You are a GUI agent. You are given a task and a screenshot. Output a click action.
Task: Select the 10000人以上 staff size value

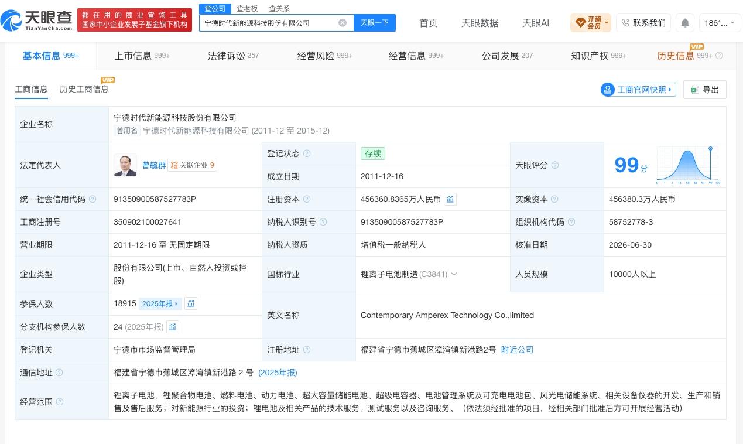pos(632,274)
